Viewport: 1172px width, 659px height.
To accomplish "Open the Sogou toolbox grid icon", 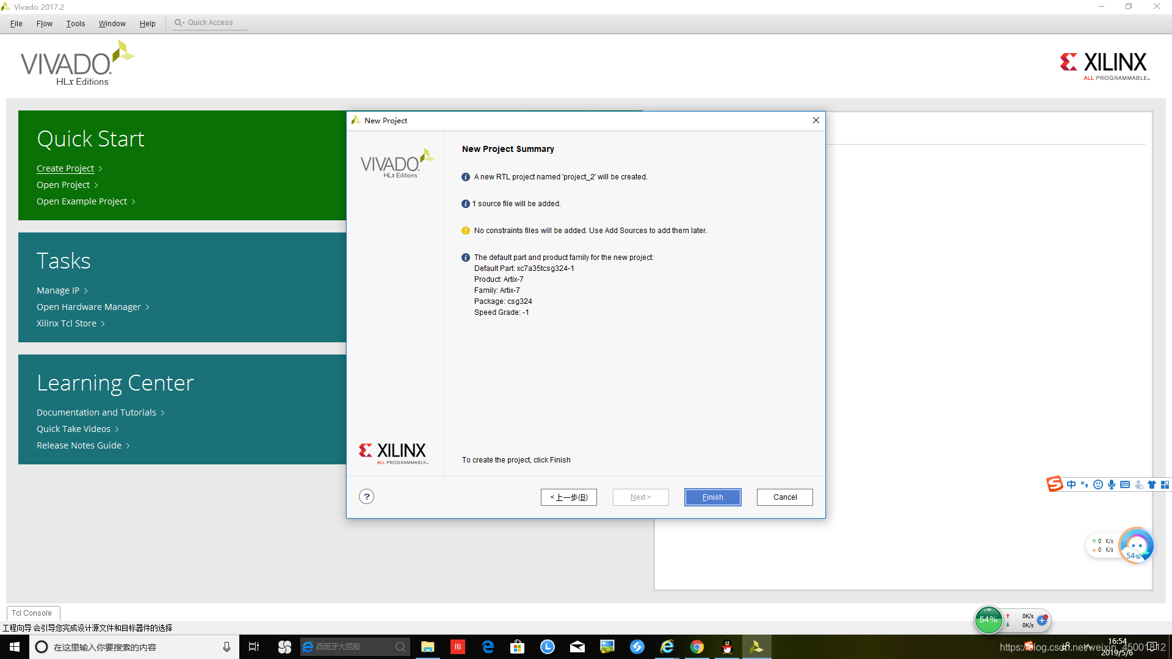I will [x=1165, y=485].
